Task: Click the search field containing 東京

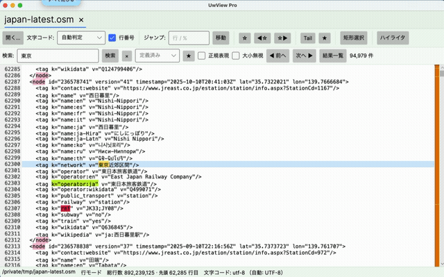Action: pyautogui.click(x=58, y=56)
